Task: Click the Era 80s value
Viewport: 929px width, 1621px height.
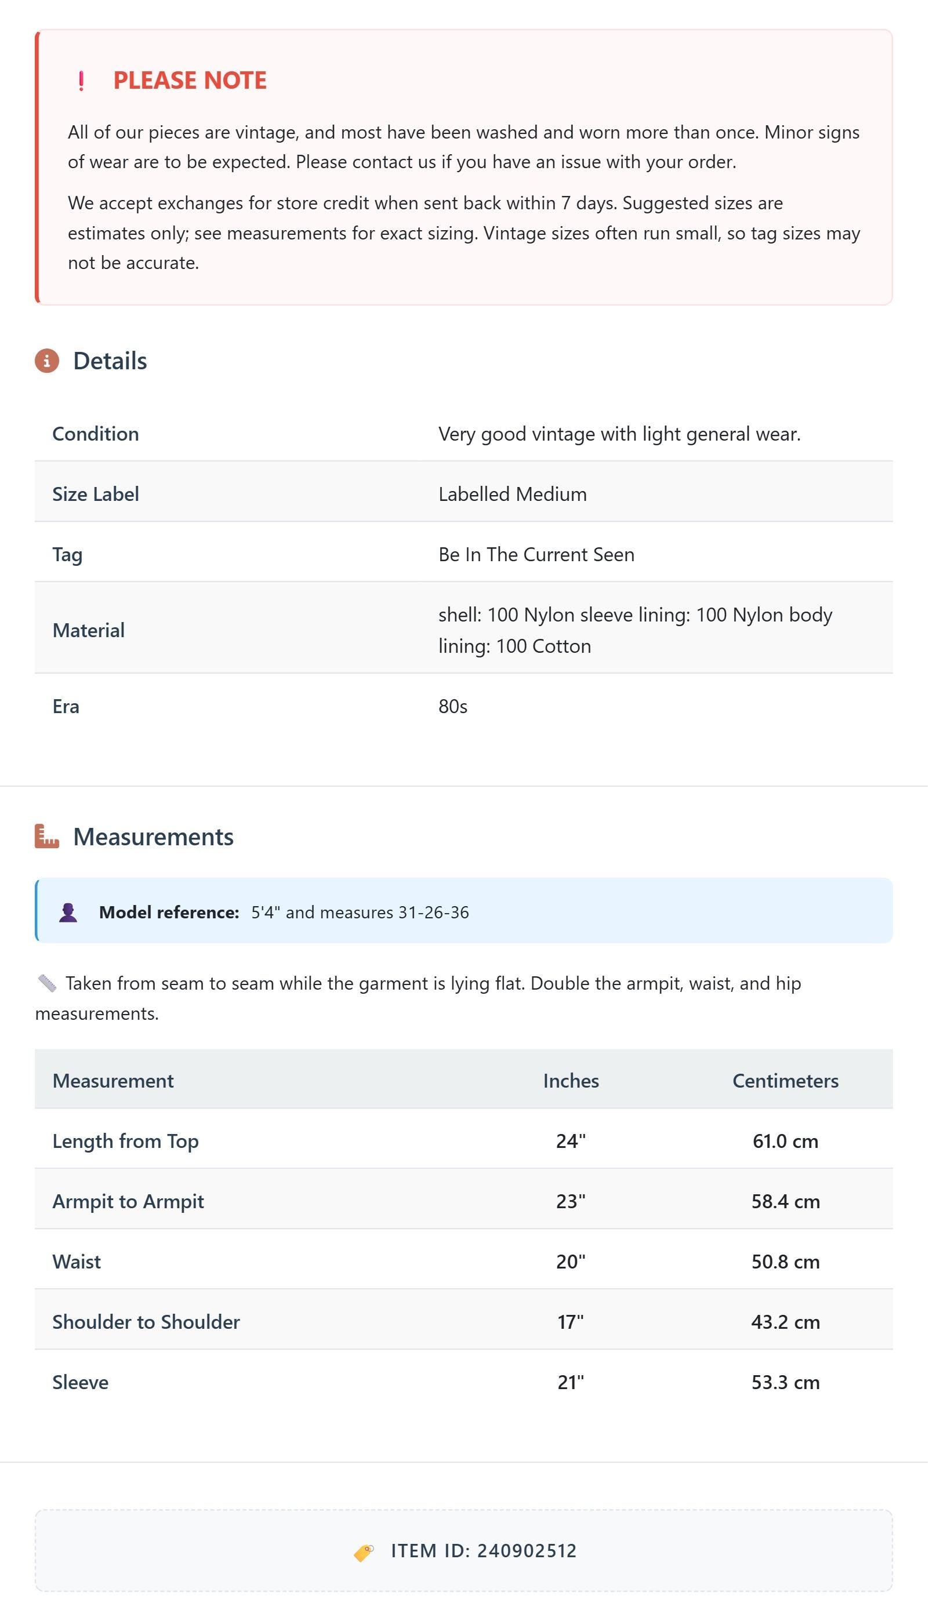Action: (453, 706)
